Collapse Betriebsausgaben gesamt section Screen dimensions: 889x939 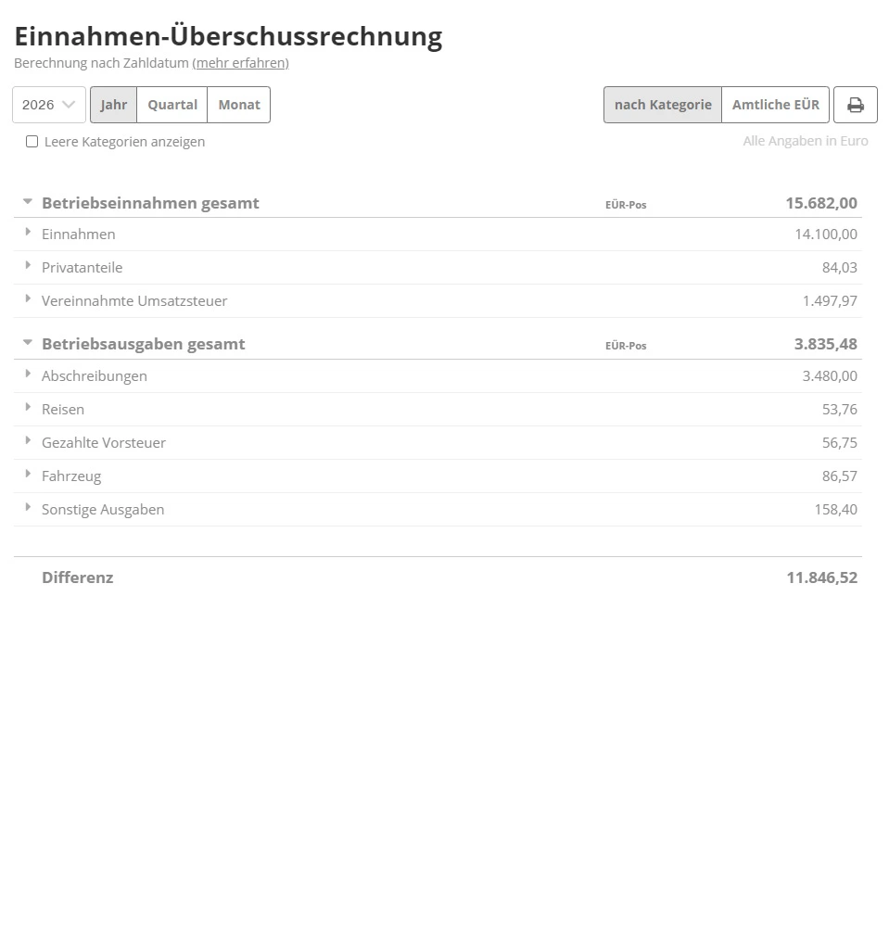(28, 342)
